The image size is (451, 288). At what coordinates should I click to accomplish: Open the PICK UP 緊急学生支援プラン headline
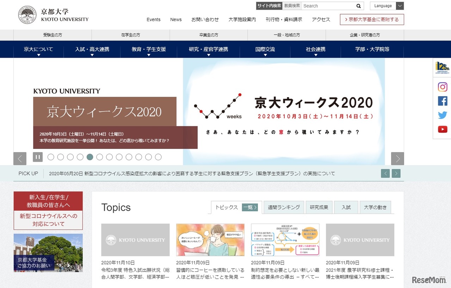pyautogui.click(x=192, y=174)
